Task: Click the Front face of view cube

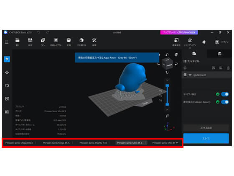Action: click(169, 65)
